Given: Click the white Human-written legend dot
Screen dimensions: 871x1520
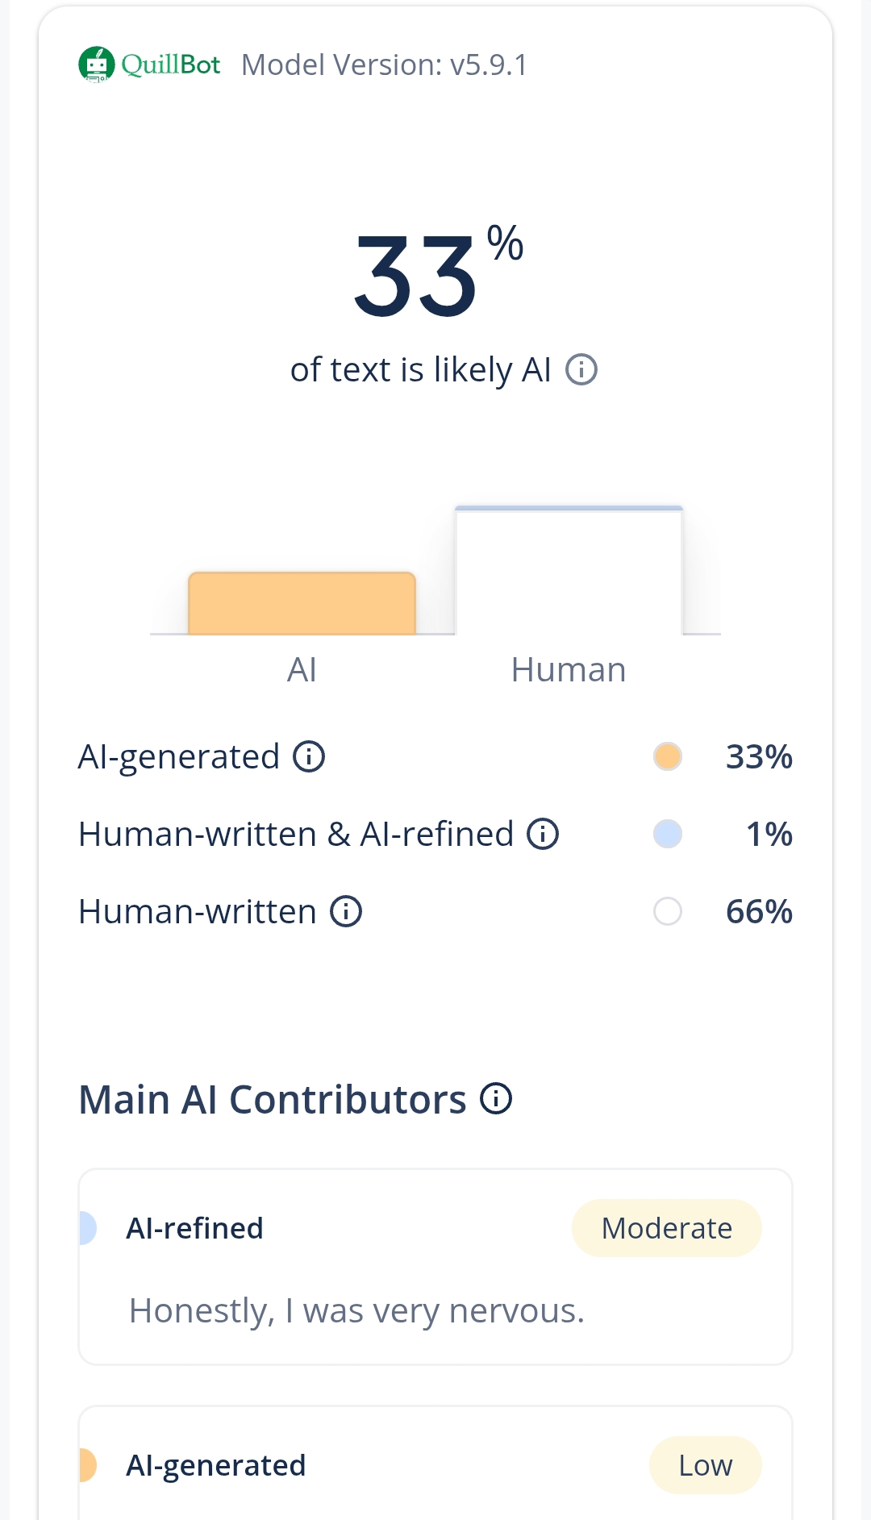Looking at the screenshot, I should [668, 912].
